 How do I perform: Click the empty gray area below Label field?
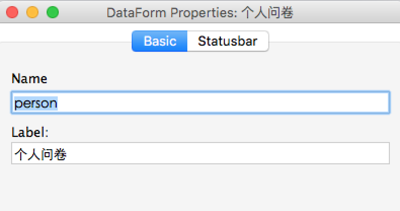[200, 188]
